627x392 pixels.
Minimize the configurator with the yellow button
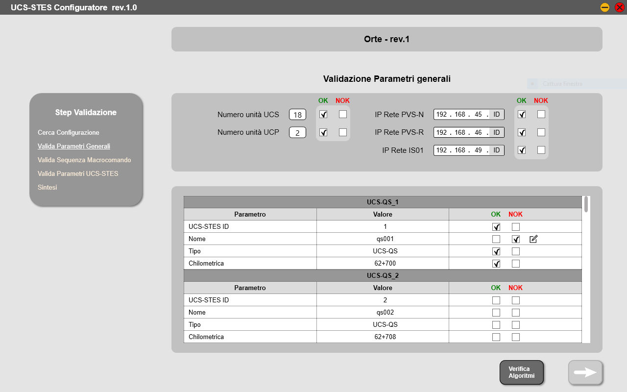click(605, 7)
